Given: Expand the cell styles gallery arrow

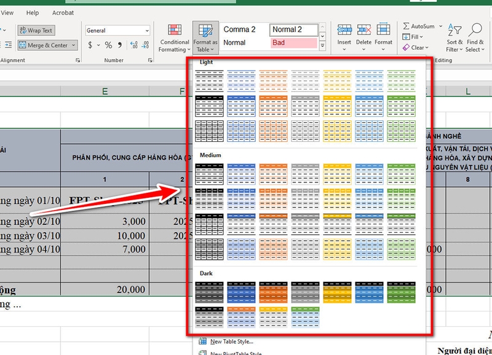Looking at the screenshot, I should pyautogui.click(x=322, y=44).
